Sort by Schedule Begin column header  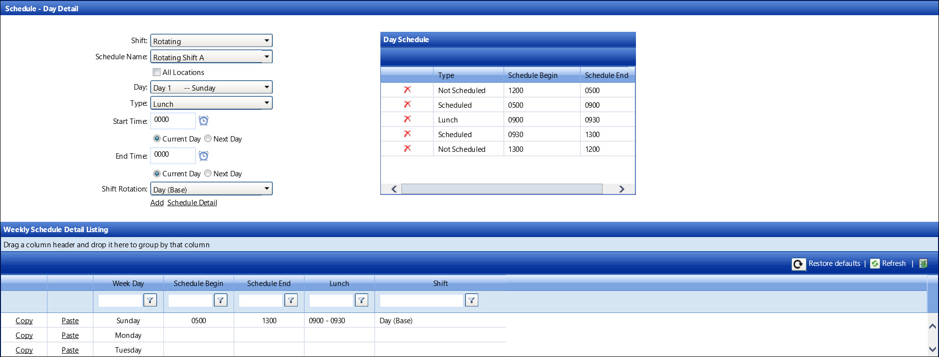(x=198, y=283)
